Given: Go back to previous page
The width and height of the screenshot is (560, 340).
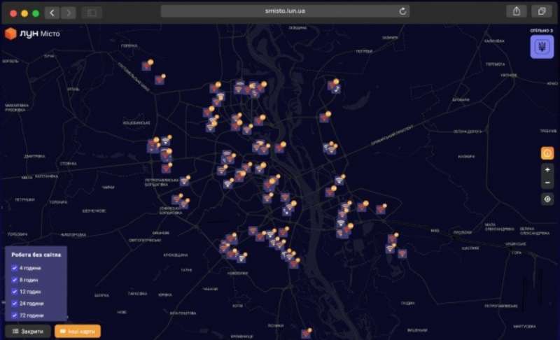Looking at the screenshot, I should [x=52, y=13].
